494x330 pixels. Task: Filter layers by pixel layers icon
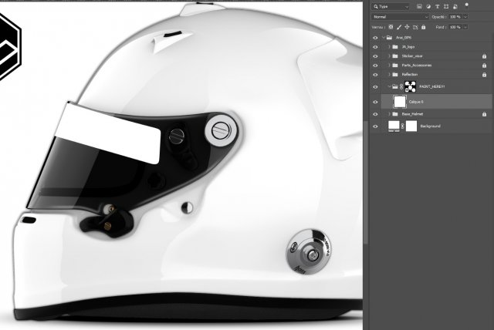pyautogui.click(x=419, y=6)
